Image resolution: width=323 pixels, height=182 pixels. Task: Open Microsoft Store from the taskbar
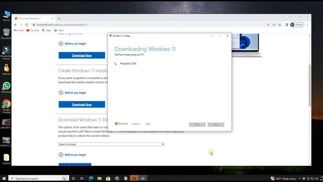(108, 178)
